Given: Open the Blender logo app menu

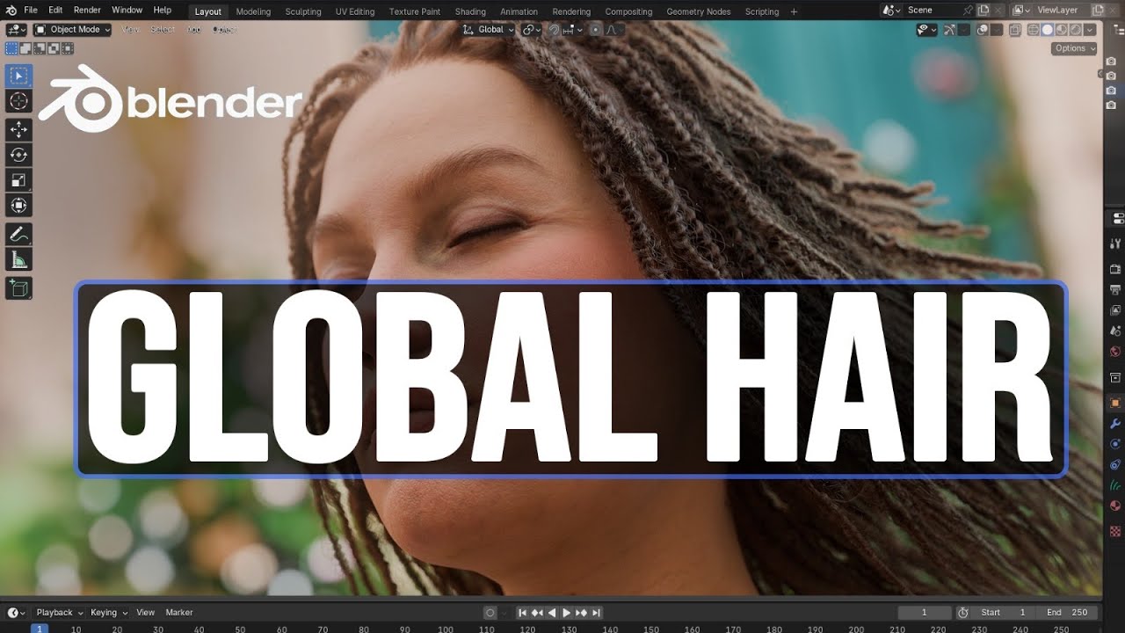Looking at the screenshot, I should pos(11,11).
